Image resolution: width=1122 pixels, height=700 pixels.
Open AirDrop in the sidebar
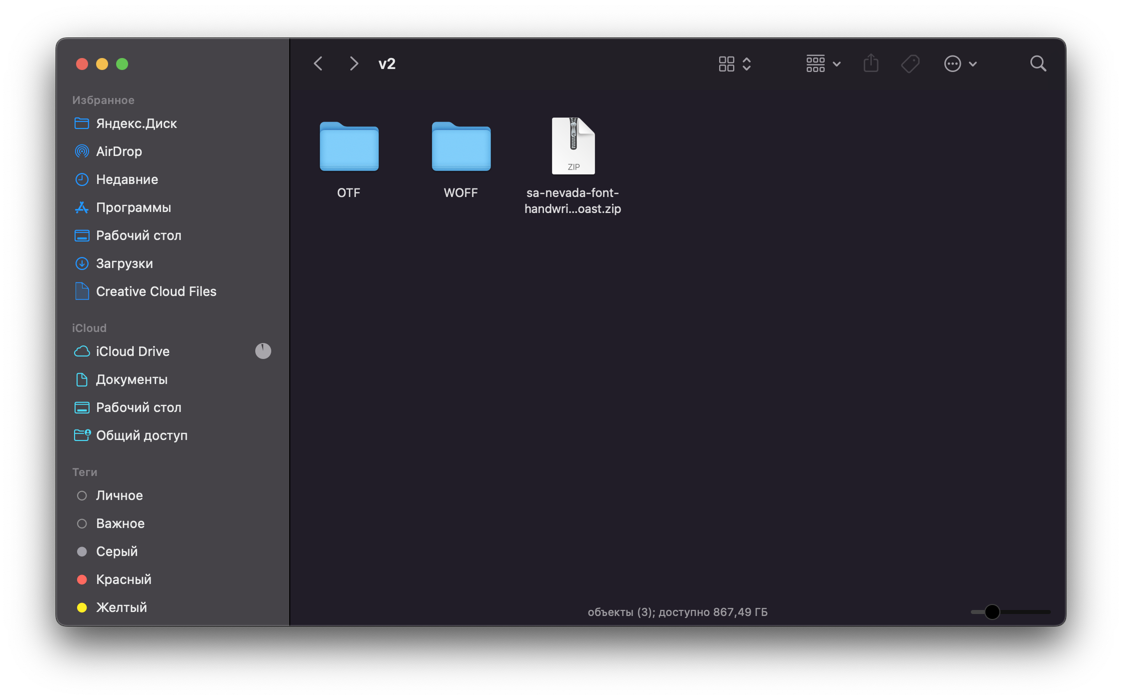pos(119,151)
